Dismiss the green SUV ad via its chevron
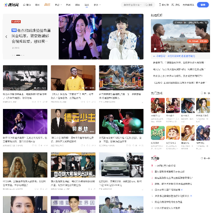Viewport: 213px width, 213px height. point(142,189)
